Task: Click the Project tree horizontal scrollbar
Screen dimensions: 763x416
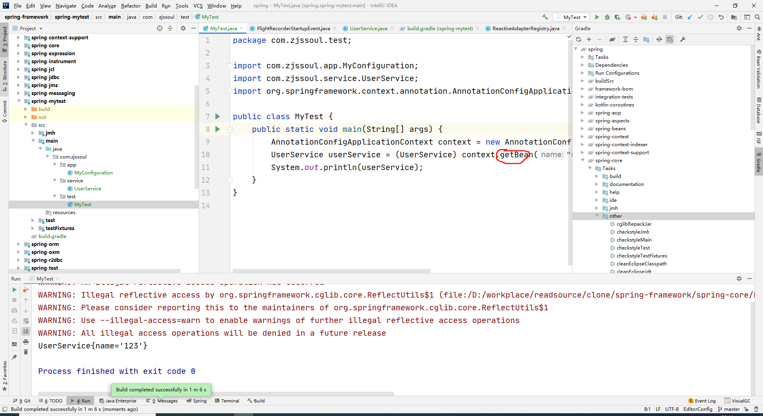Action: tap(95, 271)
